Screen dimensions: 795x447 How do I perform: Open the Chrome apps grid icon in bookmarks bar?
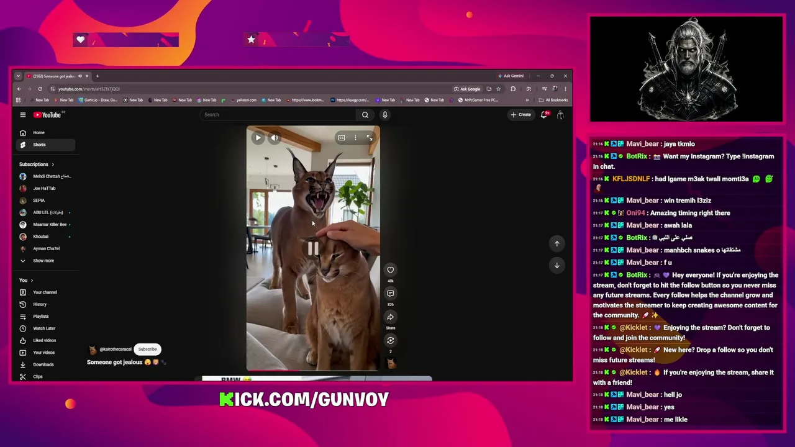pyautogui.click(x=18, y=100)
